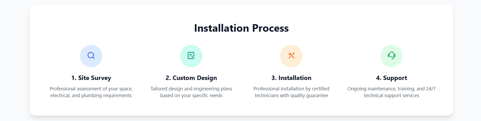
Task: Click the Custom Design edit-document icon
Action: pyautogui.click(x=191, y=56)
